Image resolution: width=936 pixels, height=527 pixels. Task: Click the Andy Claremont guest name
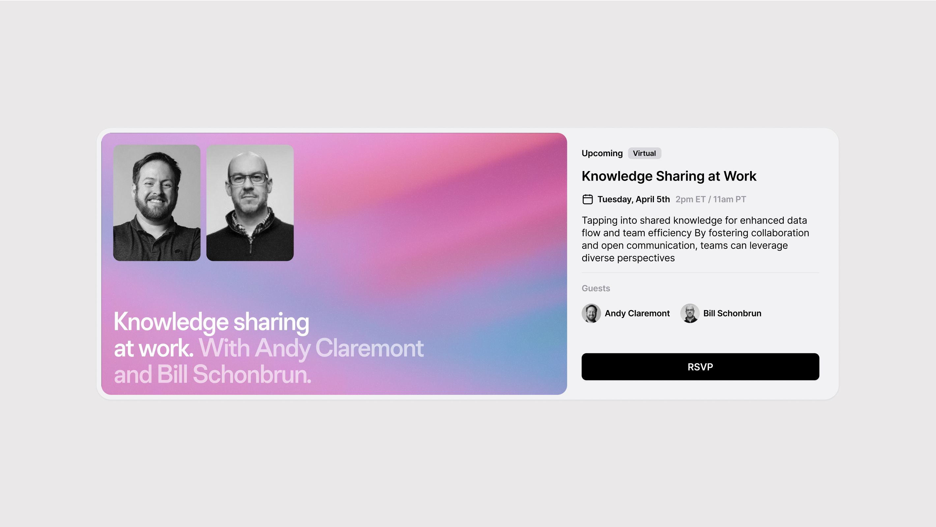pyautogui.click(x=637, y=313)
